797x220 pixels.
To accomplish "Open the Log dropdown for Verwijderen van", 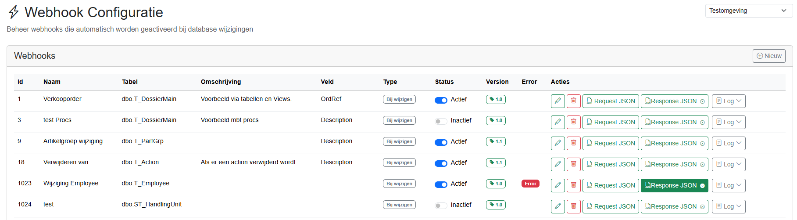I will click(x=729, y=164).
